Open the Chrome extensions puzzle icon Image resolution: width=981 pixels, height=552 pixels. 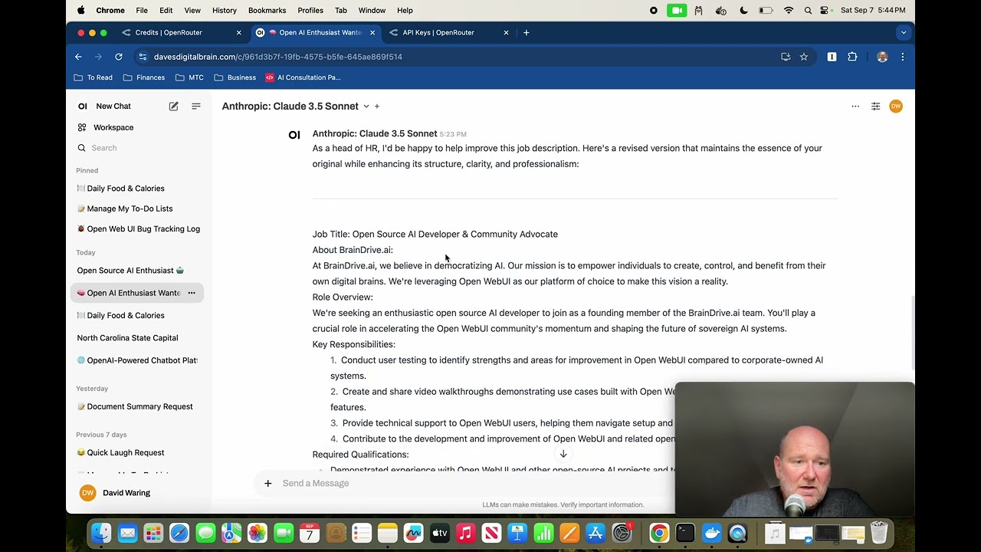852,57
